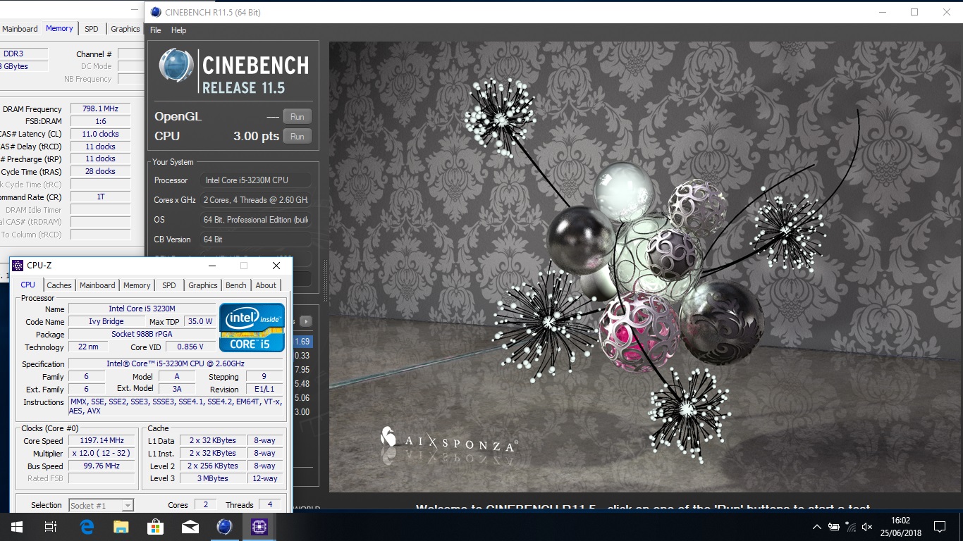The height and width of the screenshot is (541, 963).
Task: Click the Core VID 0.856 V value
Action: click(191, 347)
